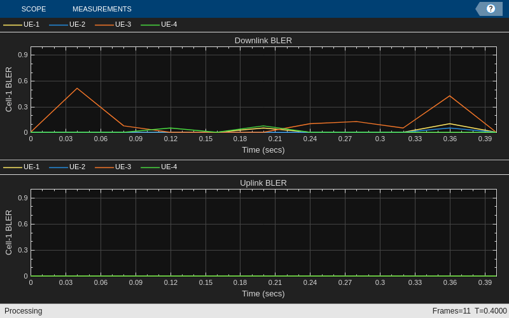This screenshot has width=509, height=318.
Task: Open the MEASUREMENTS tab
Action: [102, 9]
